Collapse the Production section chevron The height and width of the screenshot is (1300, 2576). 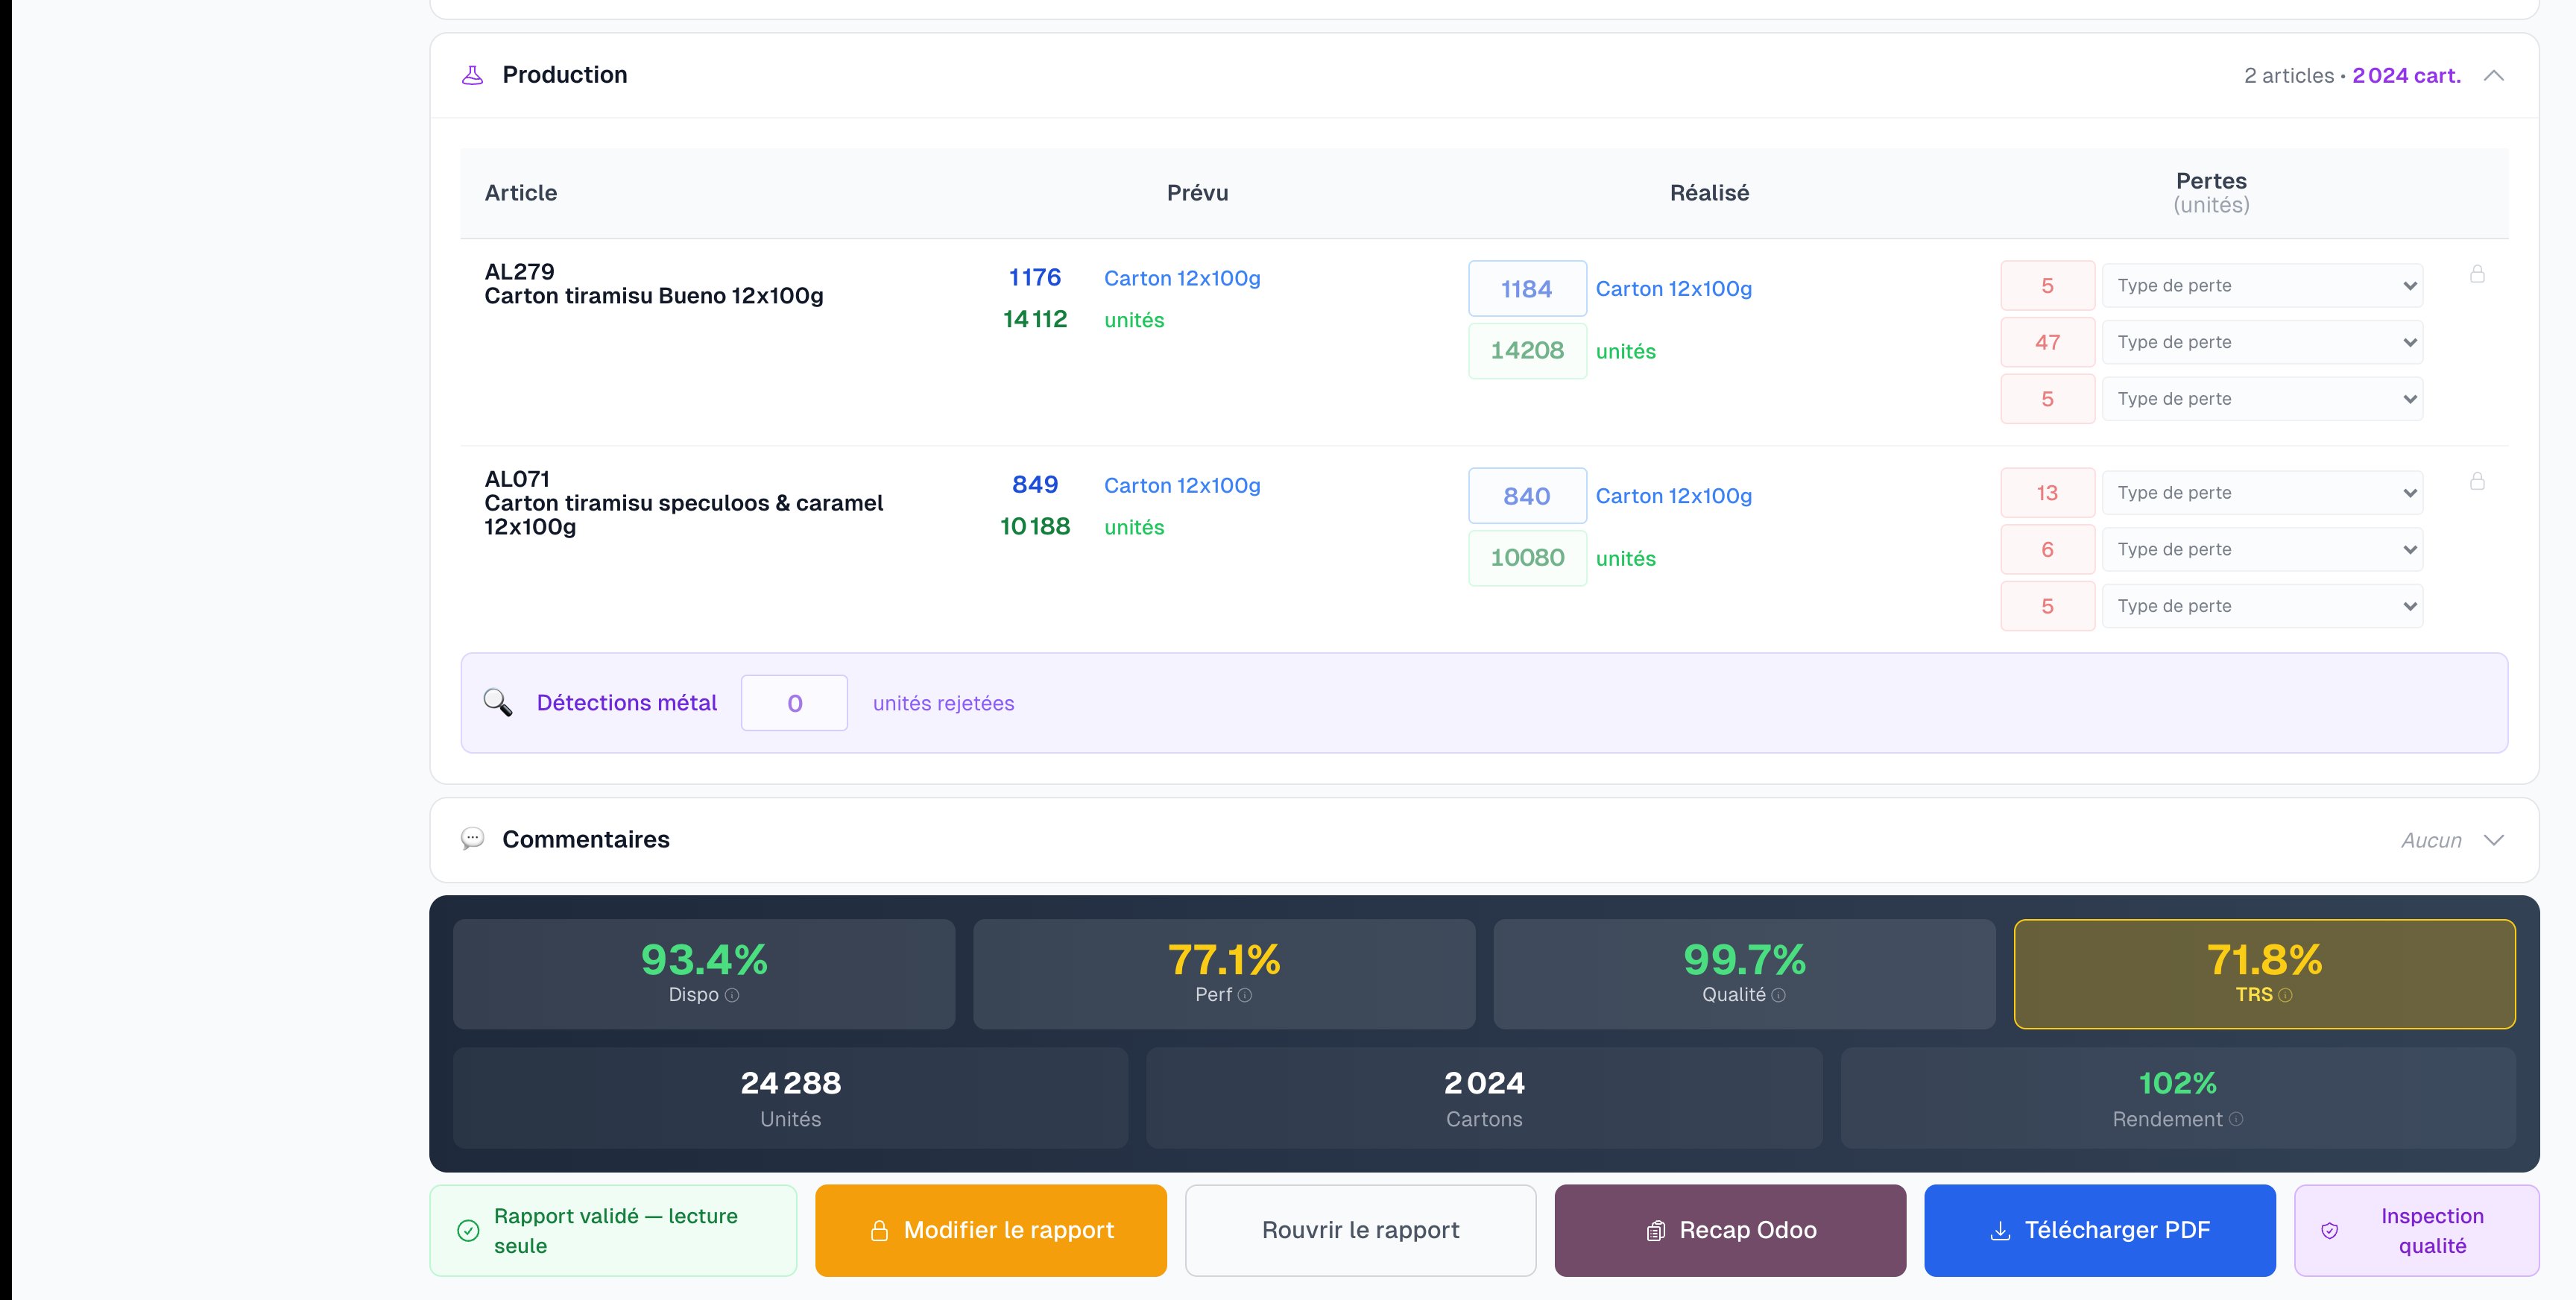2493,76
